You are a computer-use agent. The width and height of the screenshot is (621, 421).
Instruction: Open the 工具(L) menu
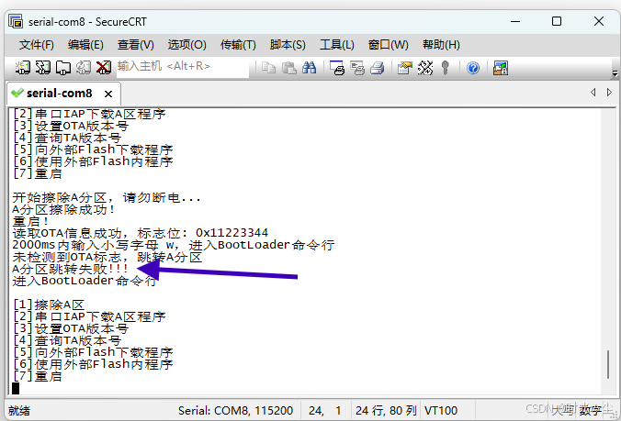(x=337, y=45)
